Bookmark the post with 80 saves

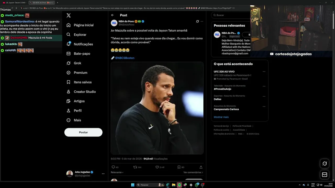tap(179, 167)
